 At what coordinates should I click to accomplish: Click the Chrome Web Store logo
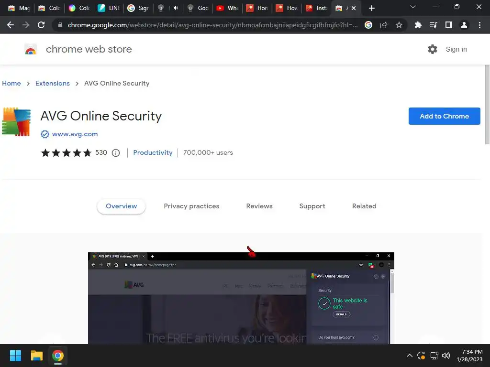[x=31, y=49]
